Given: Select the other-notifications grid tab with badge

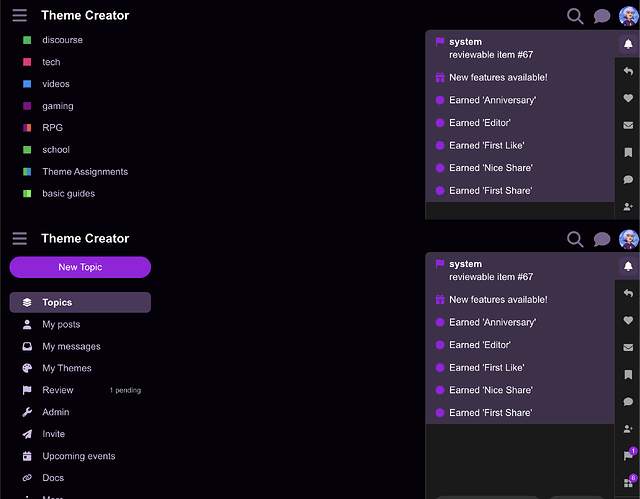Looking at the screenshot, I should tap(629, 483).
